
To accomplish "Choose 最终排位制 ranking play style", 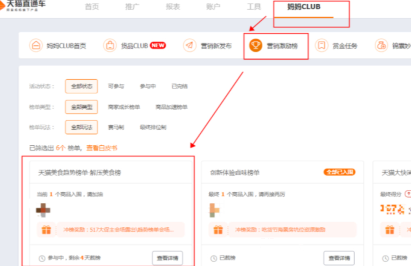I will coord(153,127).
